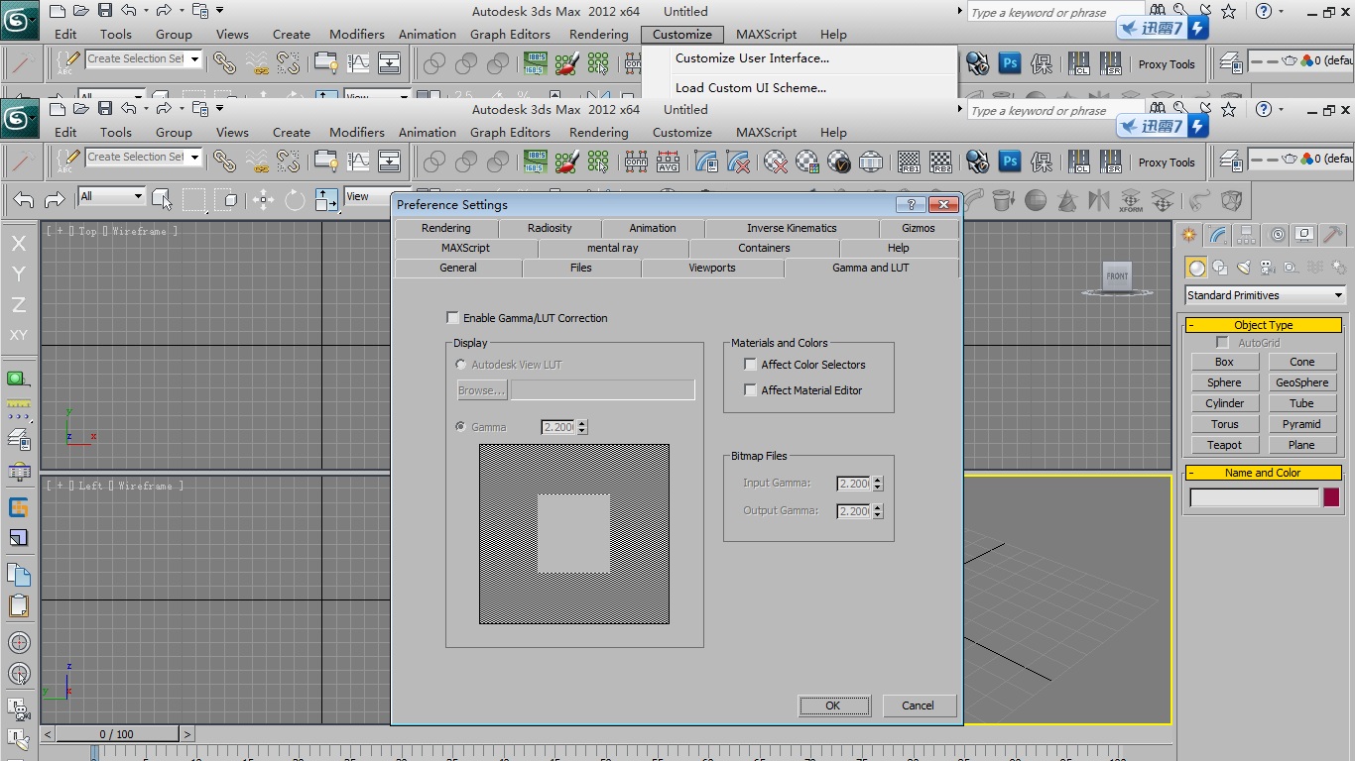Open the Modify tab in the command panel

tap(1219, 235)
